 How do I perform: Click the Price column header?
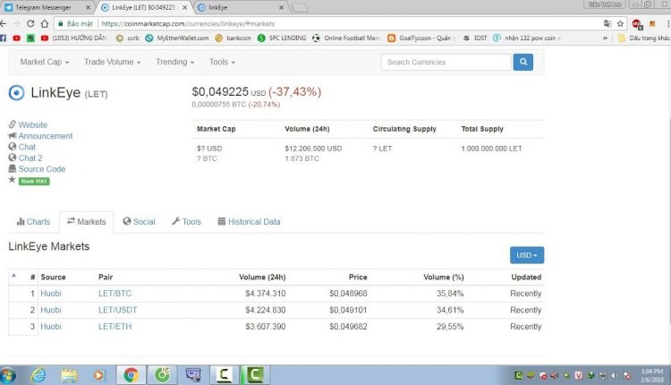358,278
